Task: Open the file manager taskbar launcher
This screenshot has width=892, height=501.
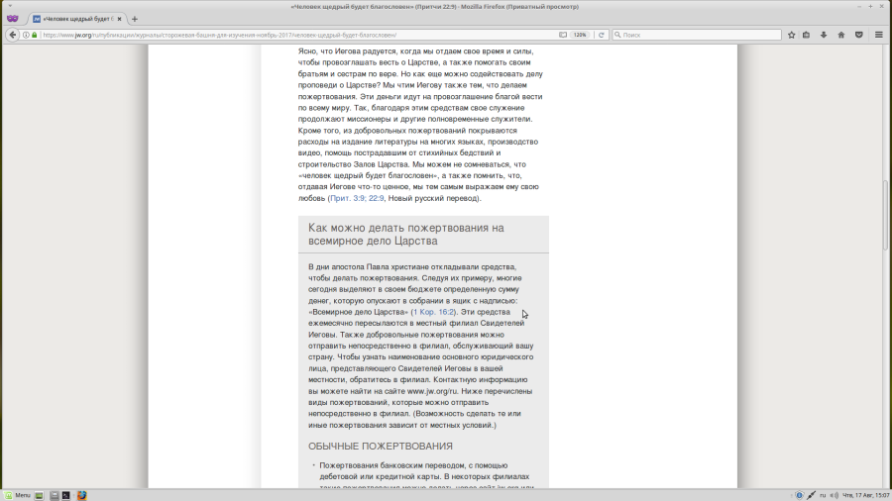Action: (x=55, y=495)
